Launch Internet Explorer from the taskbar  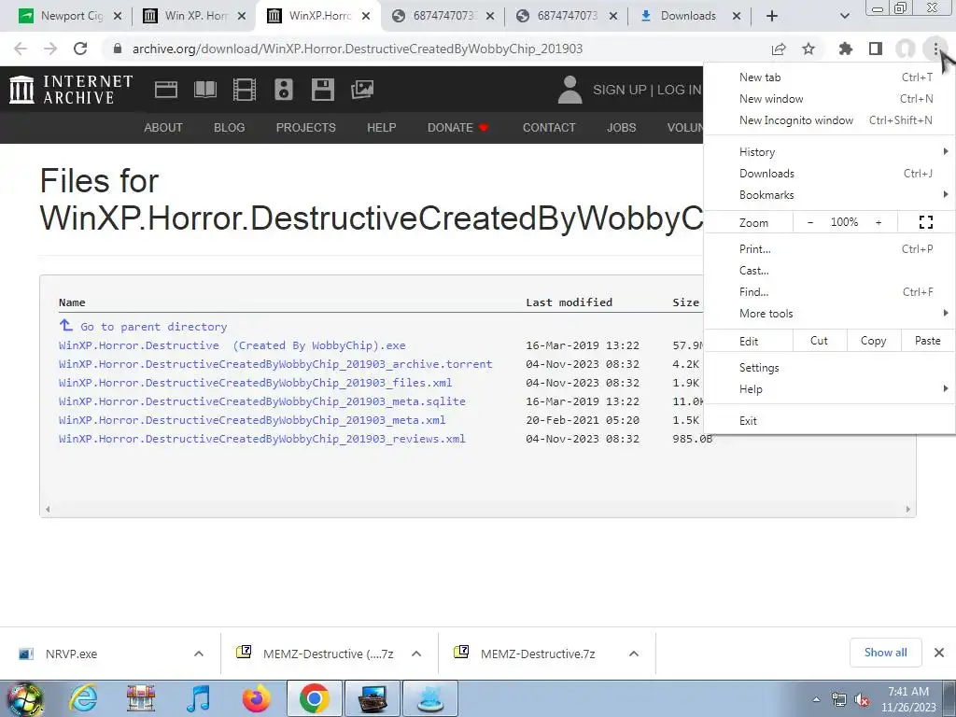click(x=83, y=698)
